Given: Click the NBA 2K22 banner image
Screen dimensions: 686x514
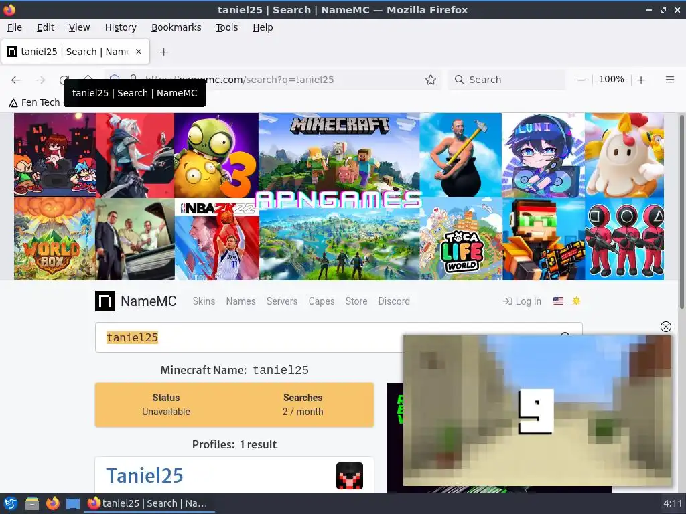Looking at the screenshot, I should pyautogui.click(x=217, y=240).
